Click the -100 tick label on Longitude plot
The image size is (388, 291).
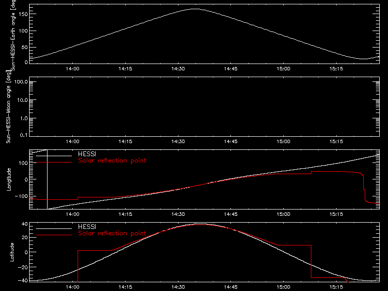21,196
